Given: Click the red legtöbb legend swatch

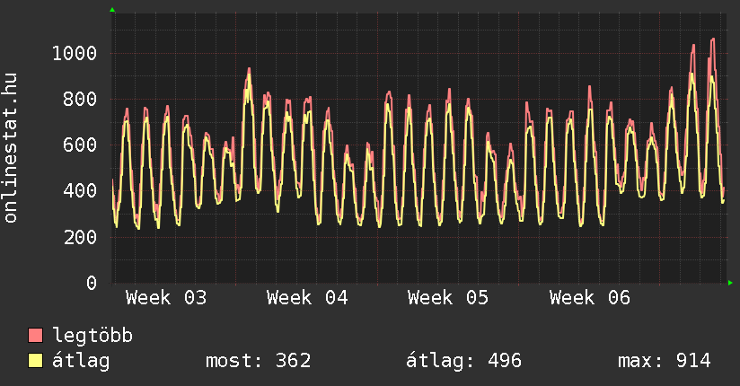Looking at the screenshot, I should (36, 336).
